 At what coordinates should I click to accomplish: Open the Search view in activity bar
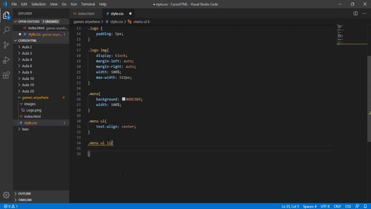pos(6,30)
